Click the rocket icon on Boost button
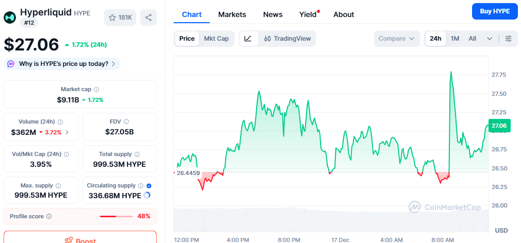The height and width of the screenshot is (243, 521). tap(68, 240)
